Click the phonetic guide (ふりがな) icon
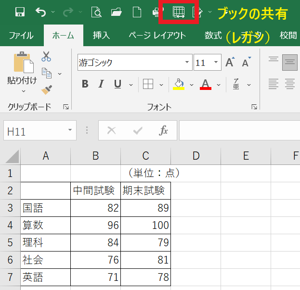The height and width of the screenshot is (290, 300). pyautogui.click(x=236, y=84)
